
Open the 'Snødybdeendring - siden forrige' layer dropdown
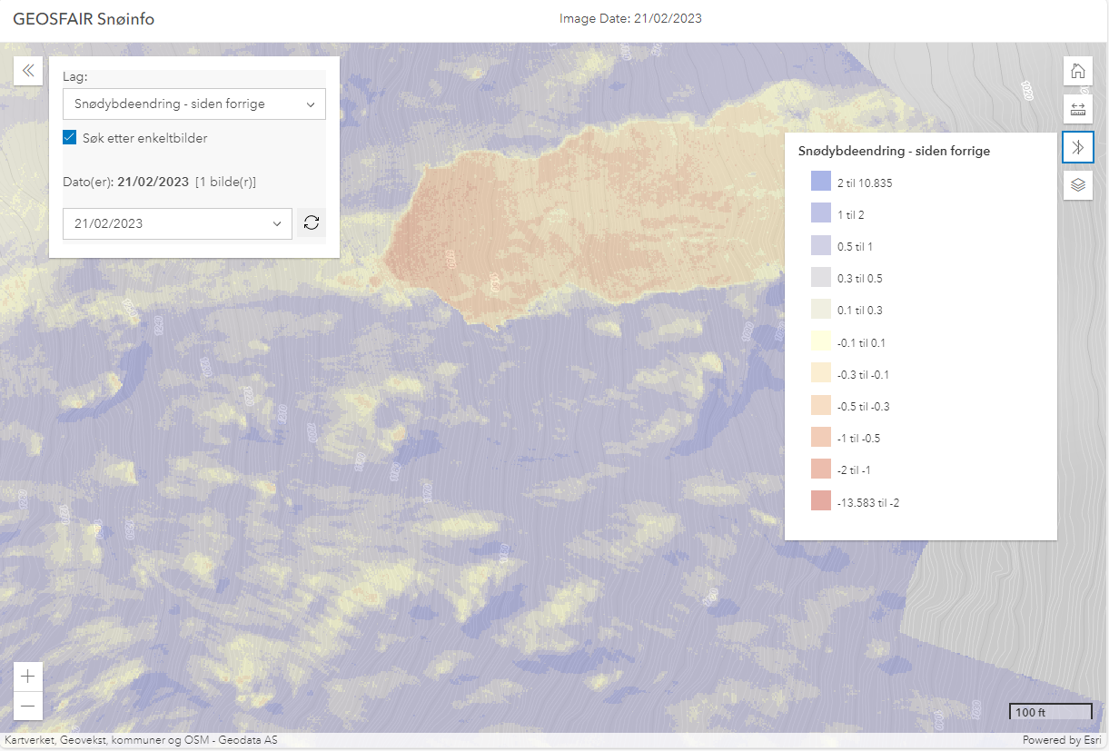[194, 104]
